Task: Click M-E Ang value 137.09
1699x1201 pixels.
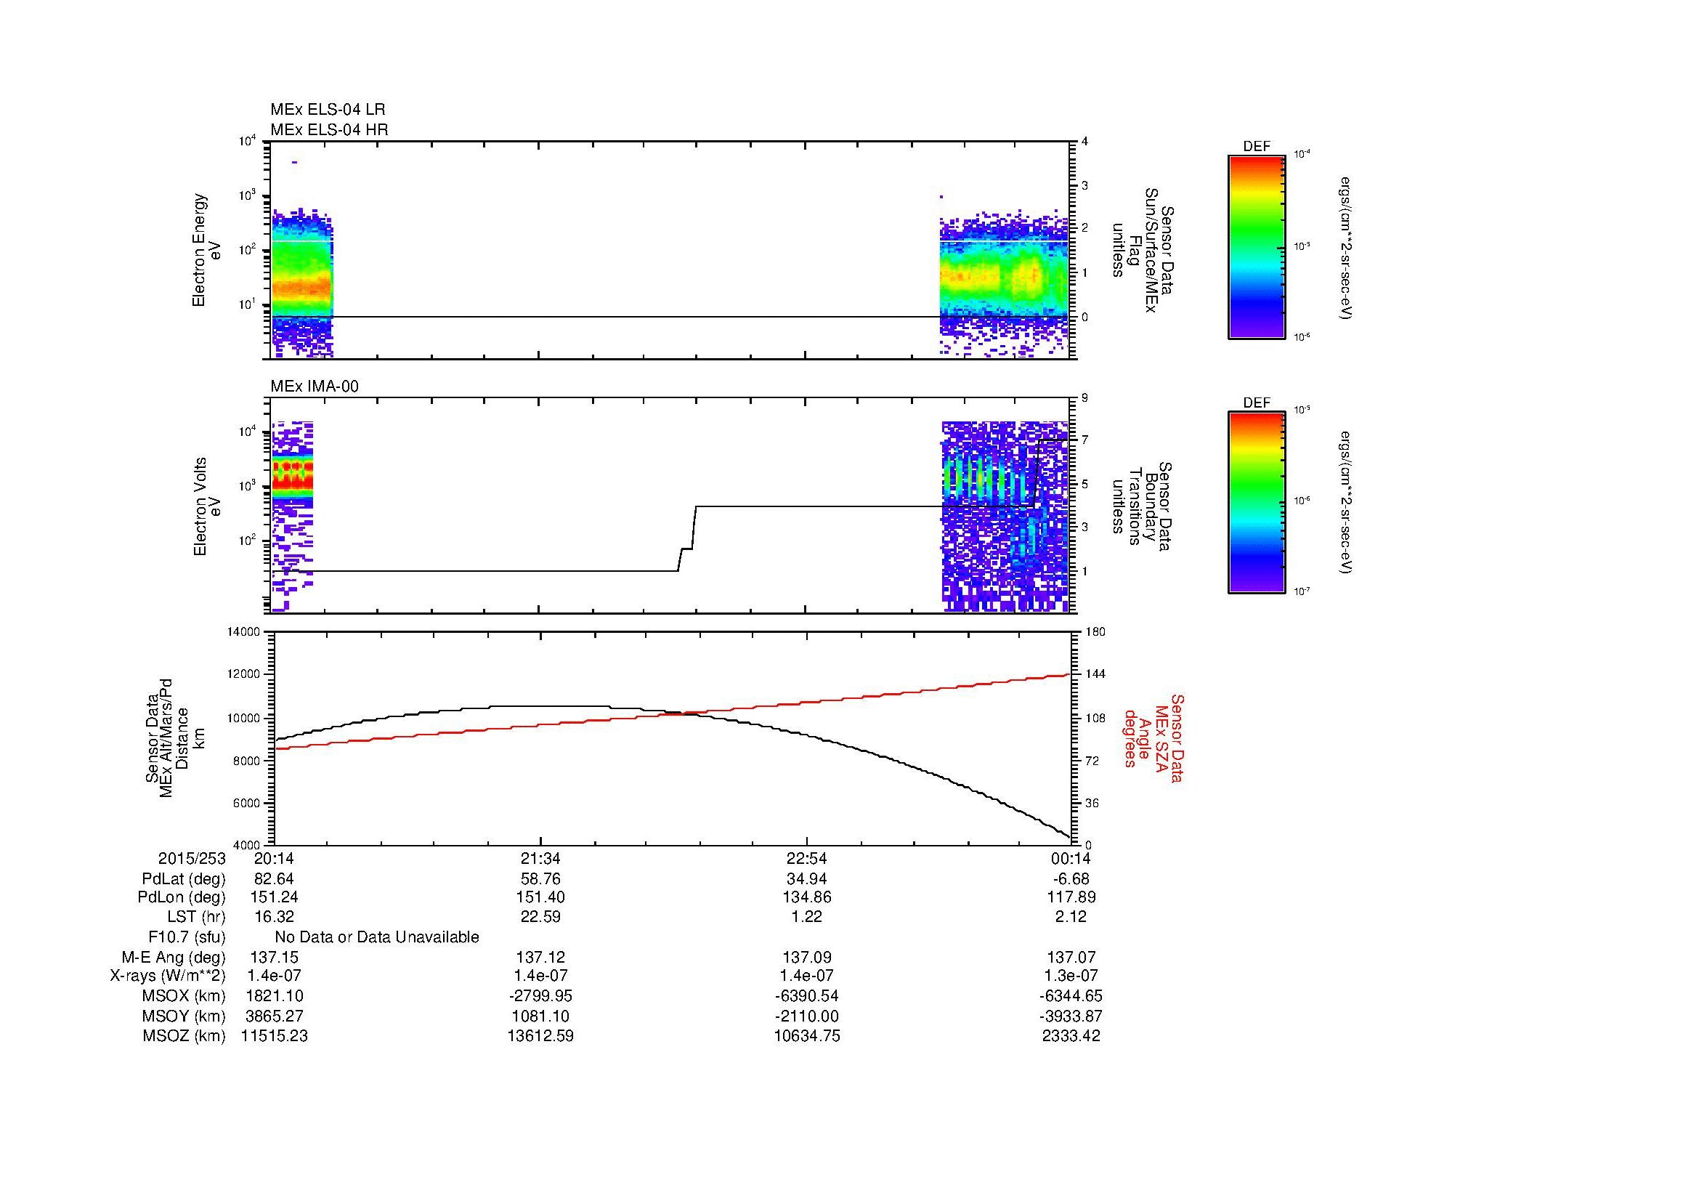Action: tap(806, 957)
